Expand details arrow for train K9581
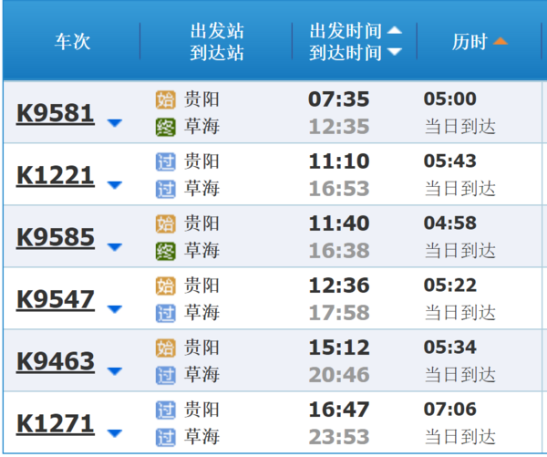547x457 pixels. [114, 123]
